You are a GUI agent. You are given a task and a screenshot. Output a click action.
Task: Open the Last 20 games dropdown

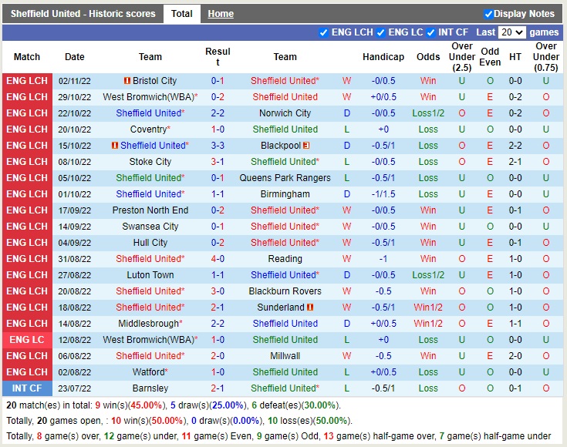click(512, 32)
